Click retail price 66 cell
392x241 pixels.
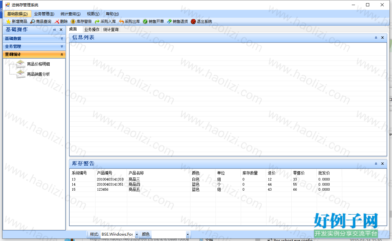tap(295, 189)
